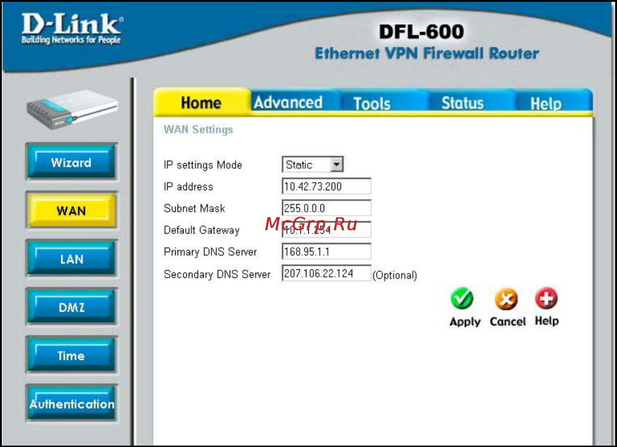Click the Help label beside Cancel

click(x=546, y=321)
